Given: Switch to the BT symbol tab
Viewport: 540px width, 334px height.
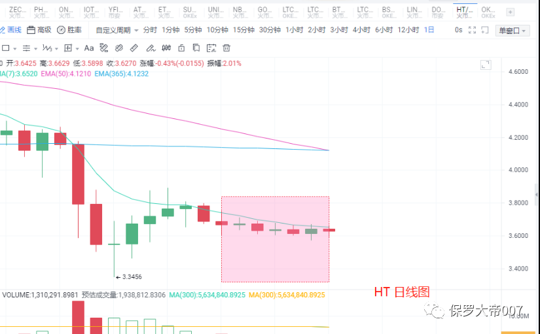Looking at the screenshot, I should point(340,12).
